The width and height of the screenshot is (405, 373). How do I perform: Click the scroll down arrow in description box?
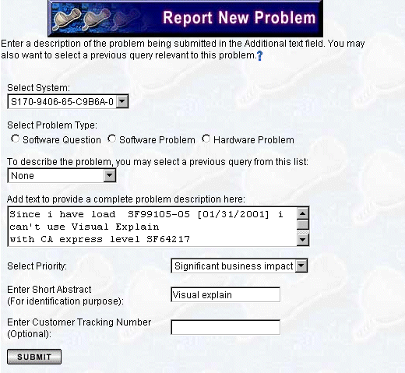tap(303, 240)
